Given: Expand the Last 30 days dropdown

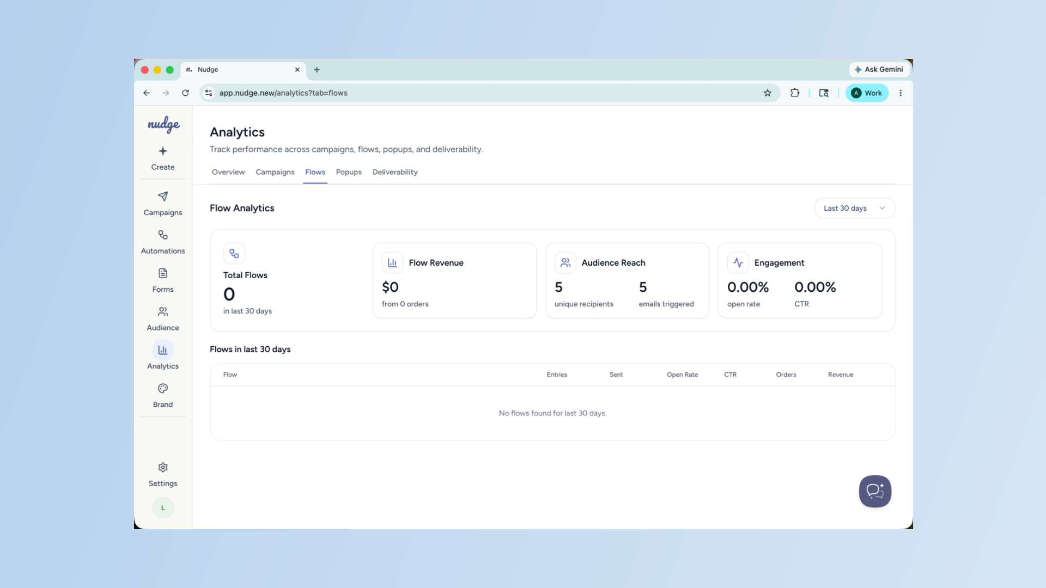Looking at the screenshot, I should [855, 208].
